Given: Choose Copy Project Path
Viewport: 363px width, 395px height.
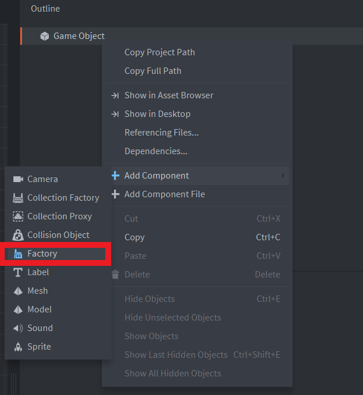Looking at the screenshot, I should 197,52.
